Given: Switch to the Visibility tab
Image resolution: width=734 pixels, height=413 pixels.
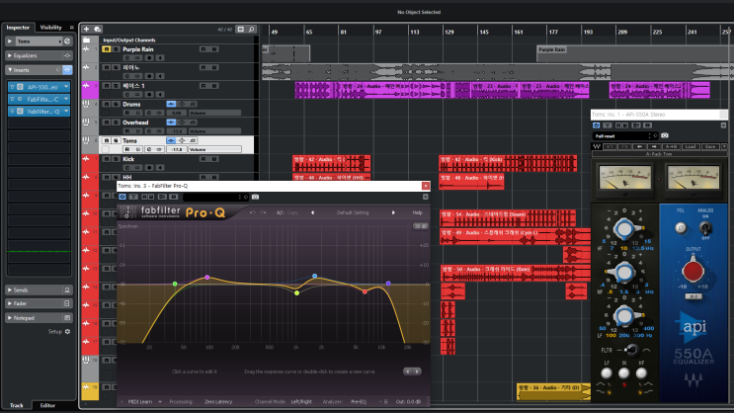Looking at the screenshot, I should click(50, 28).
